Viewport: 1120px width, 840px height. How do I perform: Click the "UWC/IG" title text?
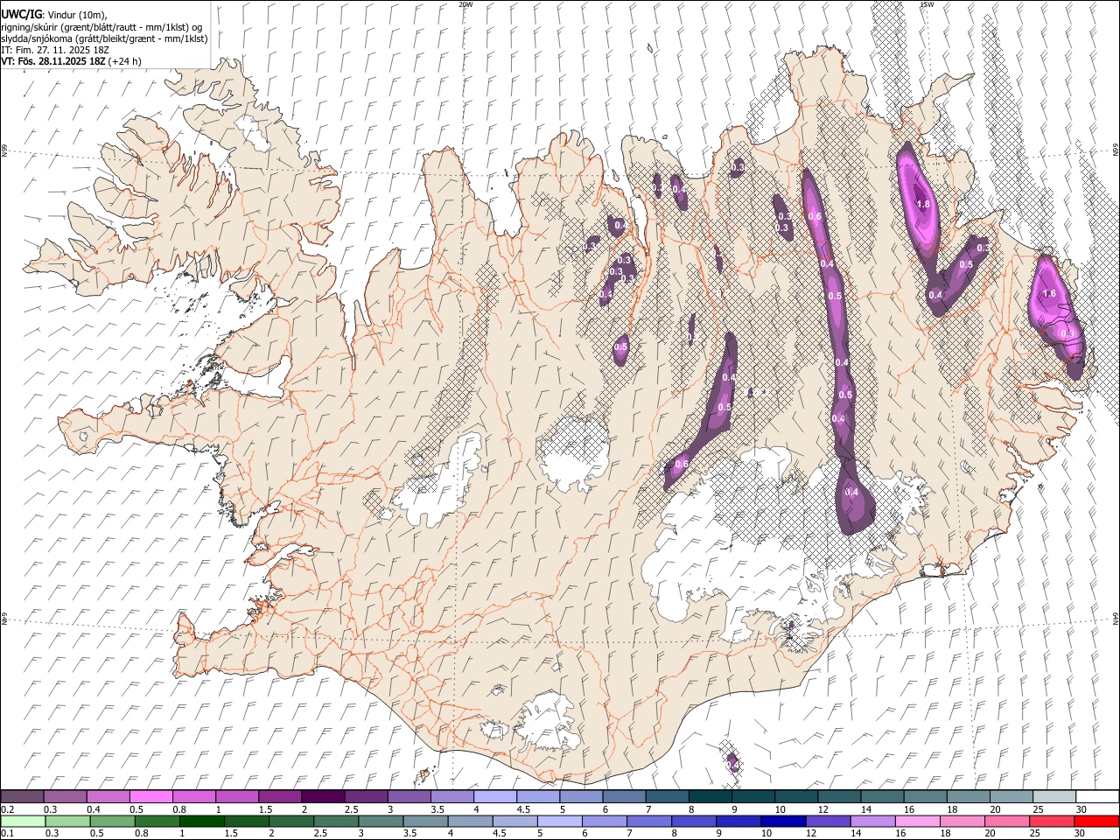click(x=21, y=15)
